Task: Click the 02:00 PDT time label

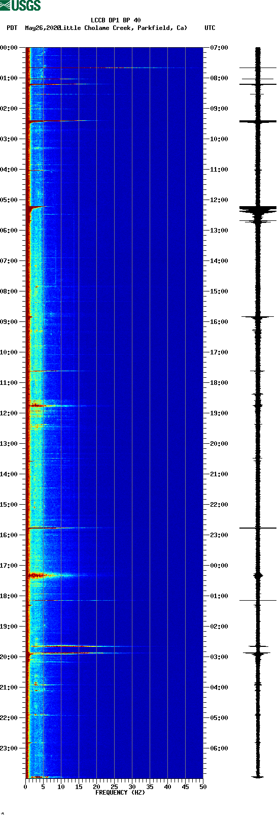Action: 9,109
